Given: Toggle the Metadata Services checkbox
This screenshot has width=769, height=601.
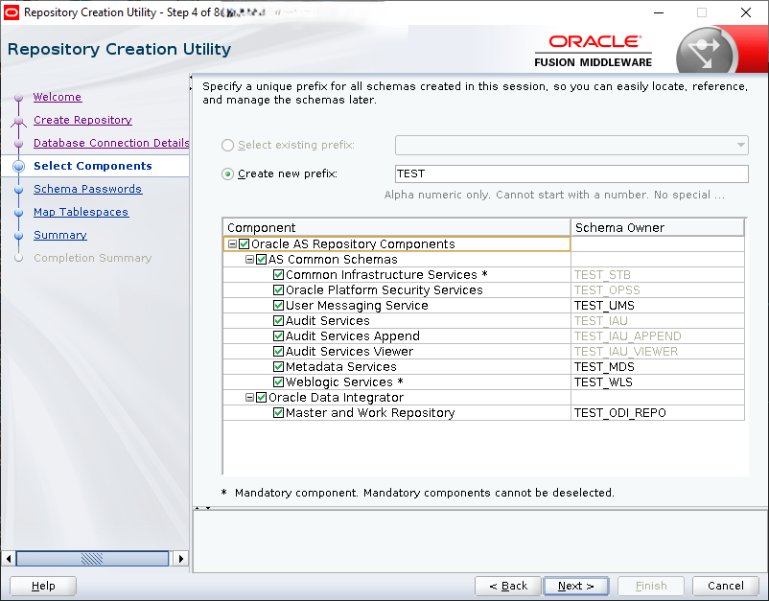Looking at the screenshot, I should (x=279, y=367).
